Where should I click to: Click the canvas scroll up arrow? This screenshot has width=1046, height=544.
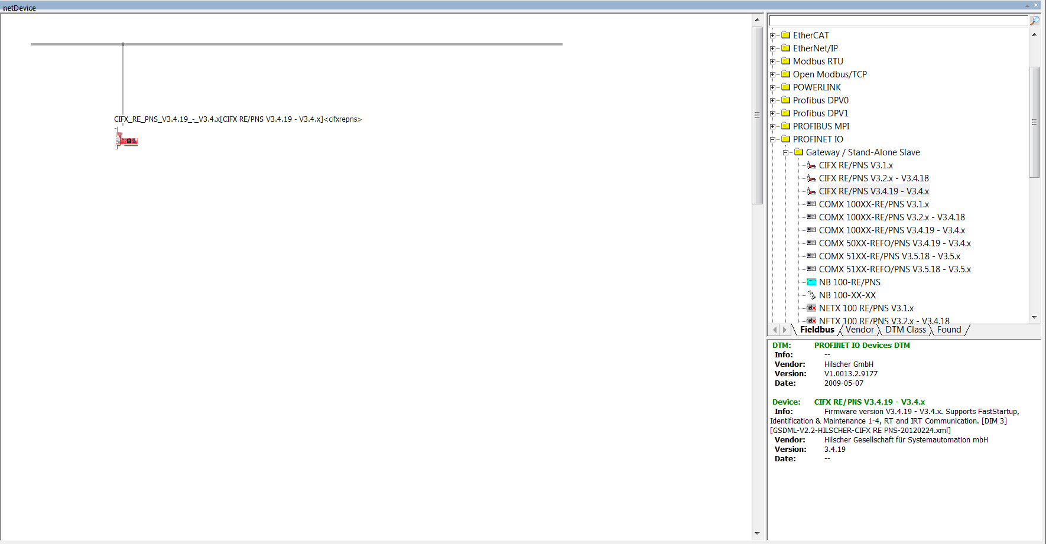click(x=757, y=19)
